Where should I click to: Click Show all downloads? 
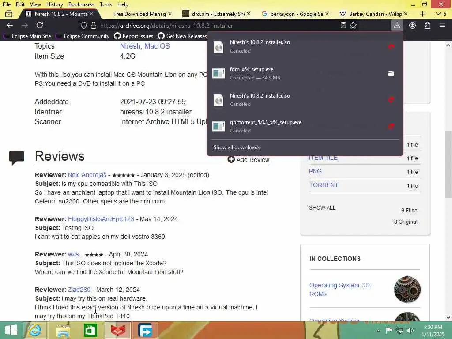tap(237, 147)
